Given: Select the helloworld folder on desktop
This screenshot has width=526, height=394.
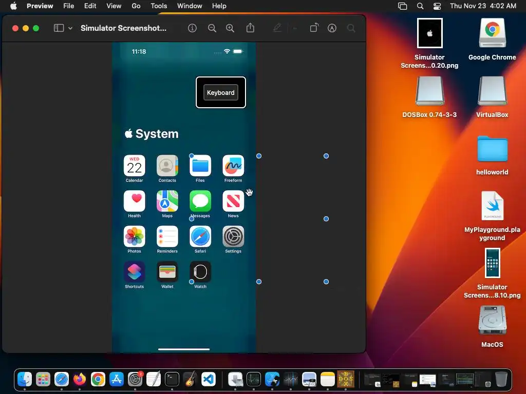Looking at the screenshot, I should click(492, 148).
